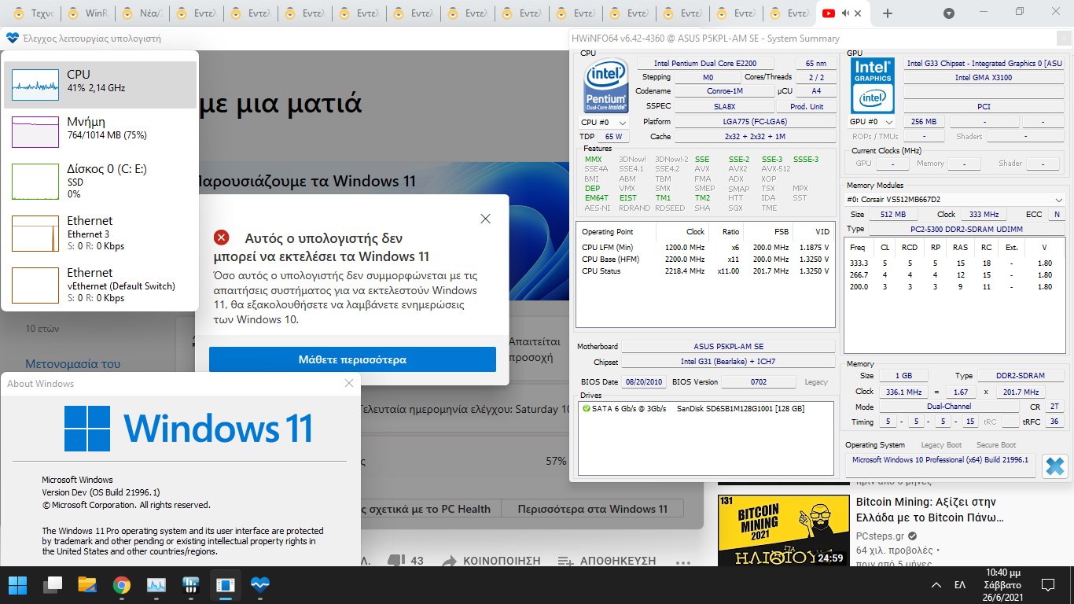Click the PC Health Check heart icon in title bar

point(12,38)
